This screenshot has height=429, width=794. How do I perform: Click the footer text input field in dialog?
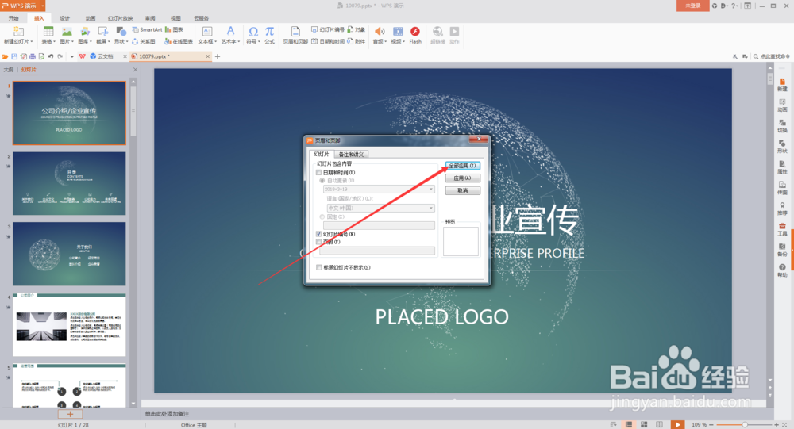pos(377,251)
